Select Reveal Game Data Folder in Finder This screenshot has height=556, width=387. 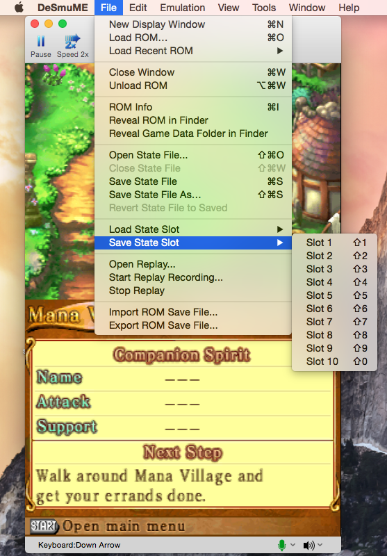click(x=193, y=133)
